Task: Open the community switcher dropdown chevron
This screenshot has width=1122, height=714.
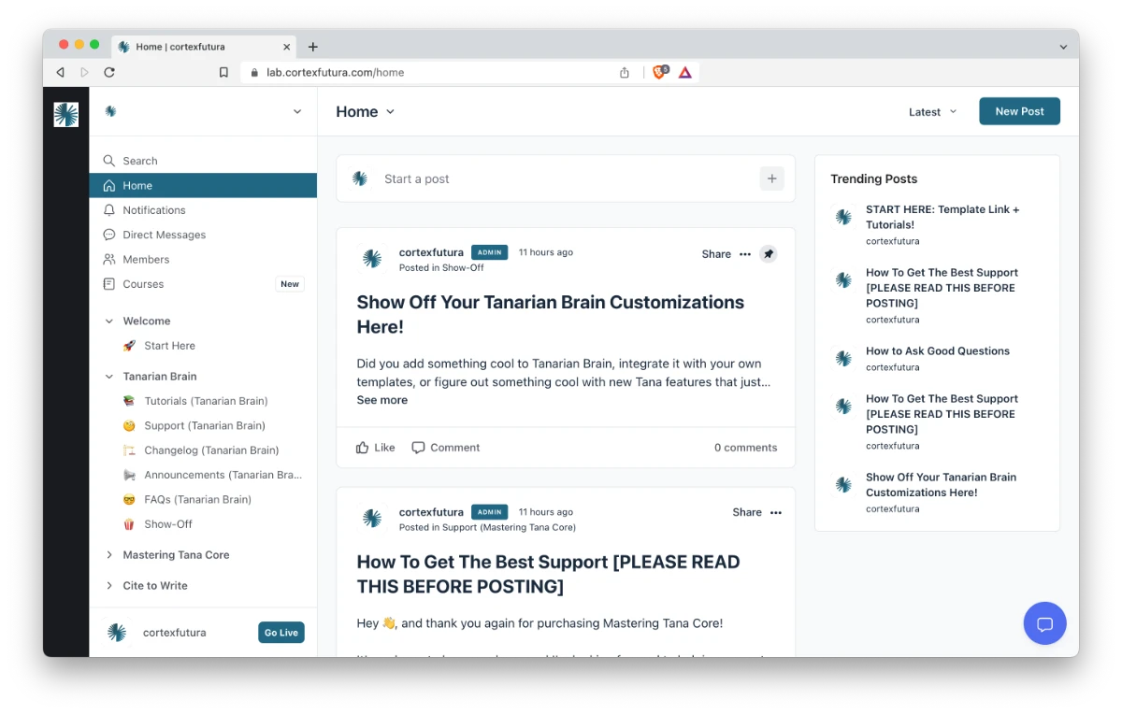Action: pos(297,111)
